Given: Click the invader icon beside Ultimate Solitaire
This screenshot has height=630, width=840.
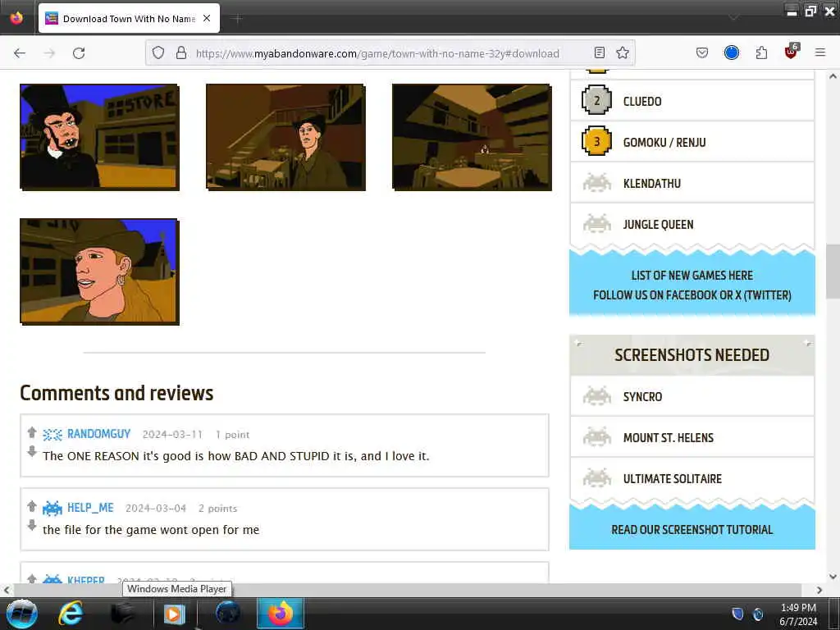Looking at the screenshot, I should coord(597,478).
